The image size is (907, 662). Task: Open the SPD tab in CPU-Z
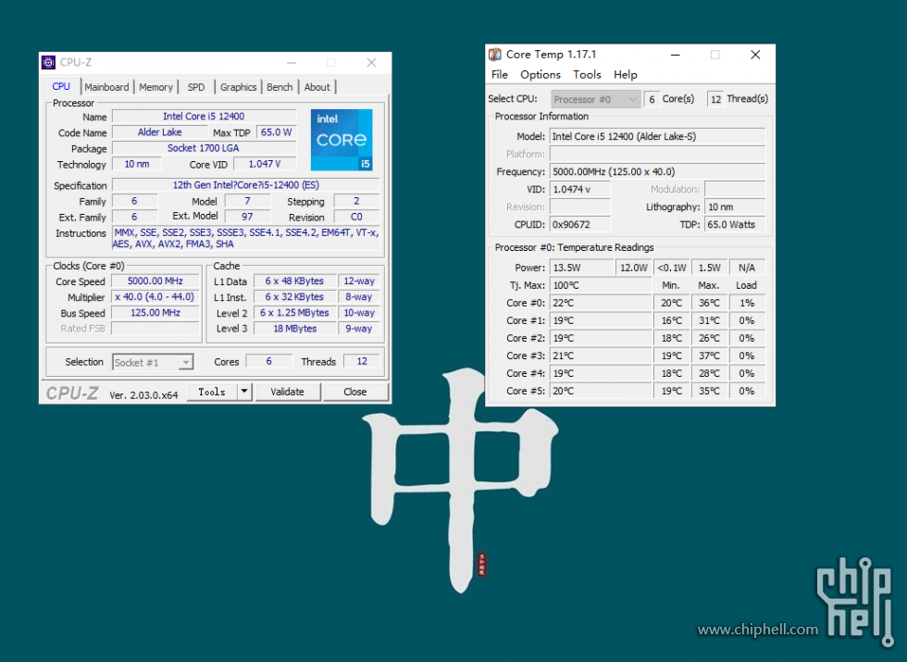point(196,87)
